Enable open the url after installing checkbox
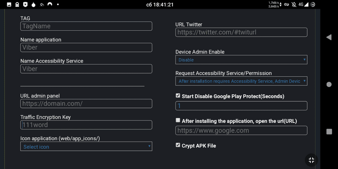 tap(178, 120)
